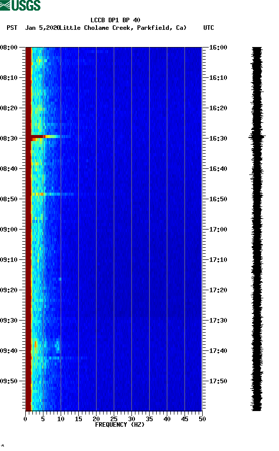
Task: Click the 17:50 UTC time label
Action: coord(218,381)
